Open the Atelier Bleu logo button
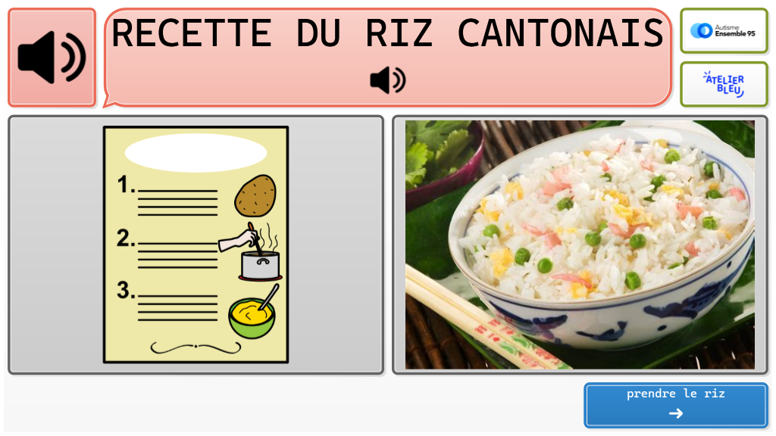The height and width of the screenshot is (436, 776). coord(724,84)
